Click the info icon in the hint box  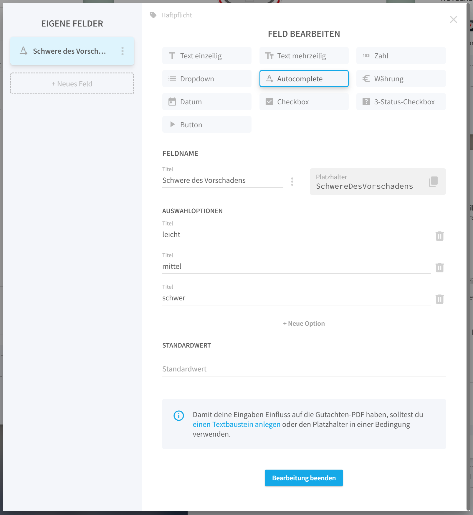pyautogui.click(x=179, y=416)
